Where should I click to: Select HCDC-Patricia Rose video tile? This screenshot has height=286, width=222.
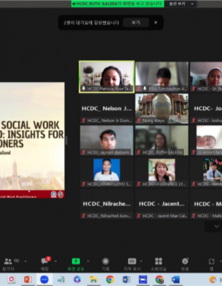(x=107, y=76)
